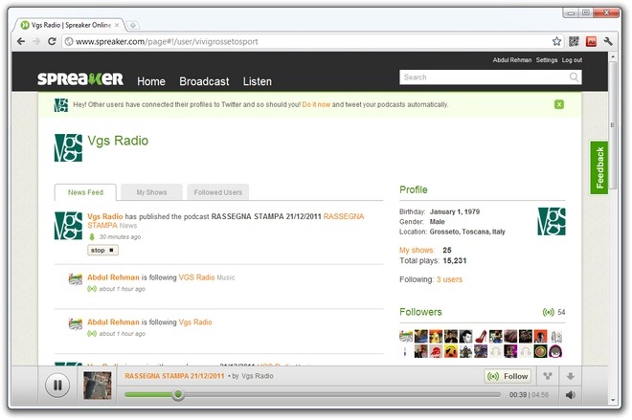The width and height of the screenshot is (632, 420).
Task: Focus the Search input field
Action: (484, 77)
